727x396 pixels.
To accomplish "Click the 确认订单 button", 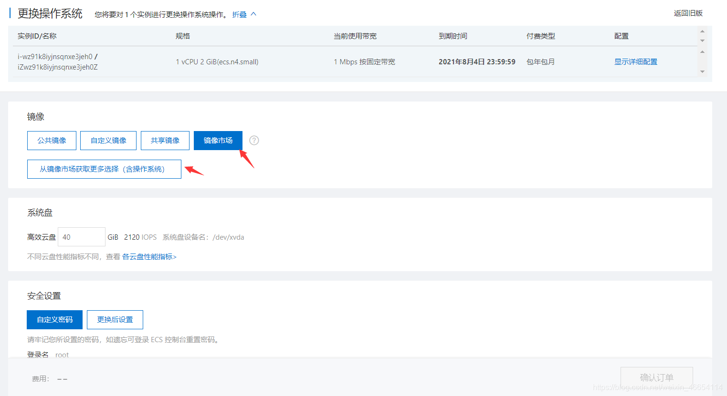I will [x=657, y=377].
